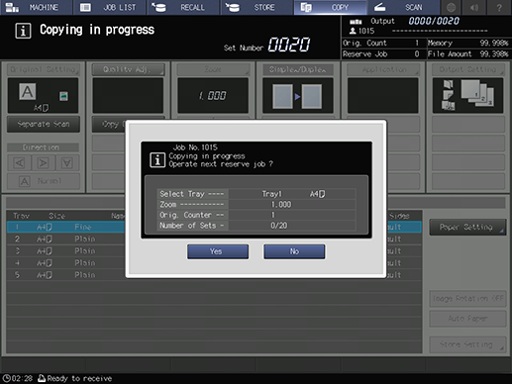This screenshot has height=384, width=512.
Task: Open the Store Setting button
Action: 467,344
